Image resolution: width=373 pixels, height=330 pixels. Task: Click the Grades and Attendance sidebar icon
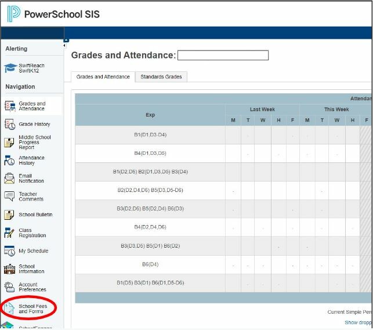[10, 106]
